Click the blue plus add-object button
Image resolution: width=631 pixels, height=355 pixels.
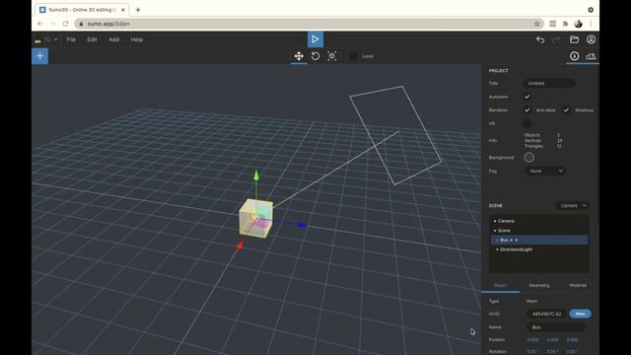[x=39, y=56]
